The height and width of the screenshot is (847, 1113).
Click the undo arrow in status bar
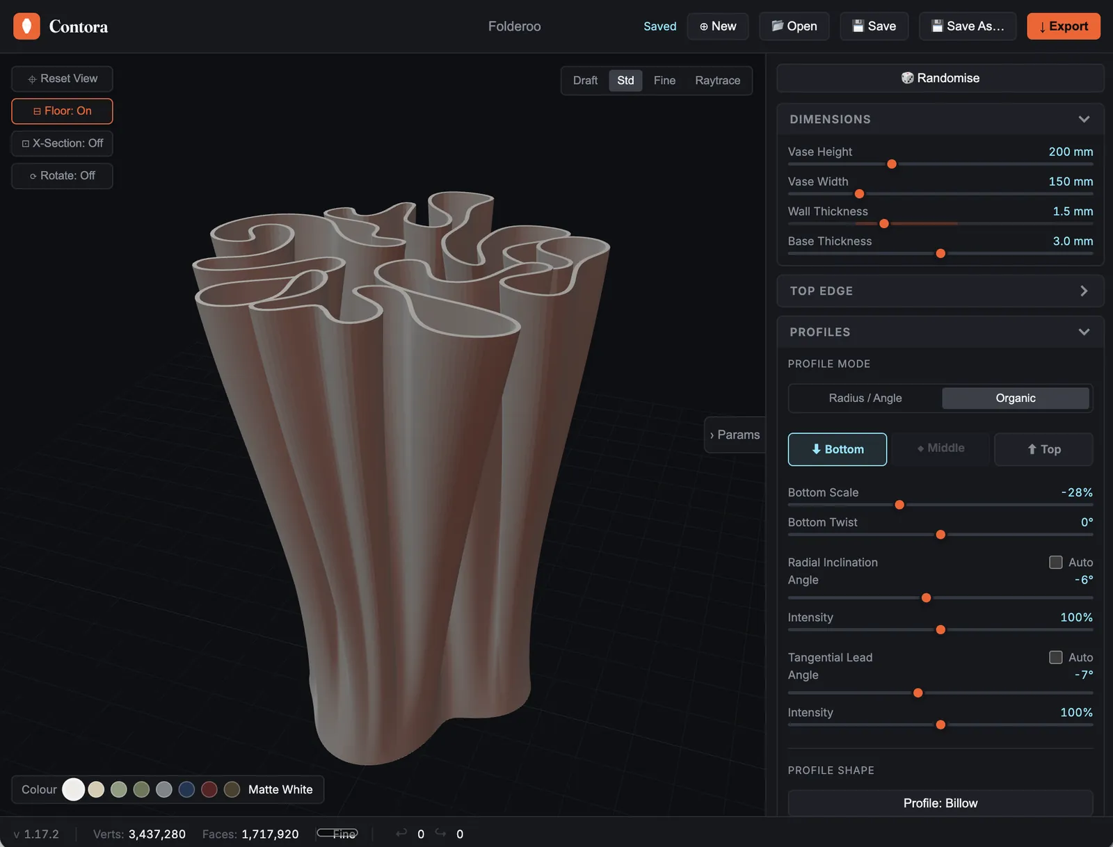[401, 833]
